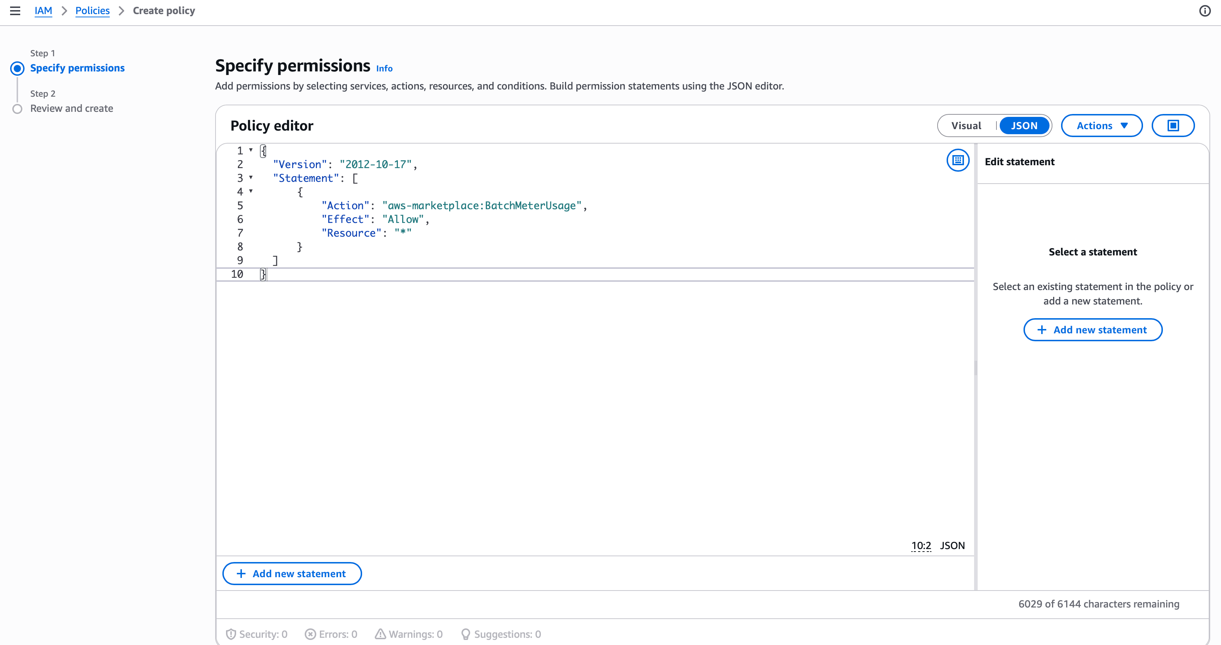Viewport: 1221px width, 645px height.
Task: Click the "aws-marketplace:BatchMeterUsage" action value
Action: [482, 206]
